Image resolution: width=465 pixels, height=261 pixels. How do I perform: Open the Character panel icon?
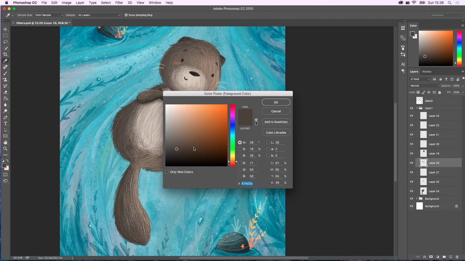pos(403,64)
